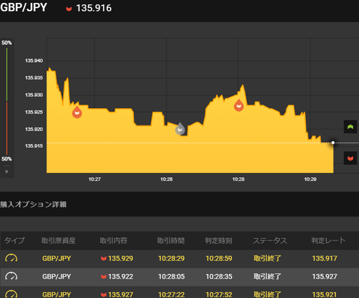Image resolution: width=359 pixels, height=298 pixels.
Task: Click the green up-arrow High button
Action: point(350,127)
